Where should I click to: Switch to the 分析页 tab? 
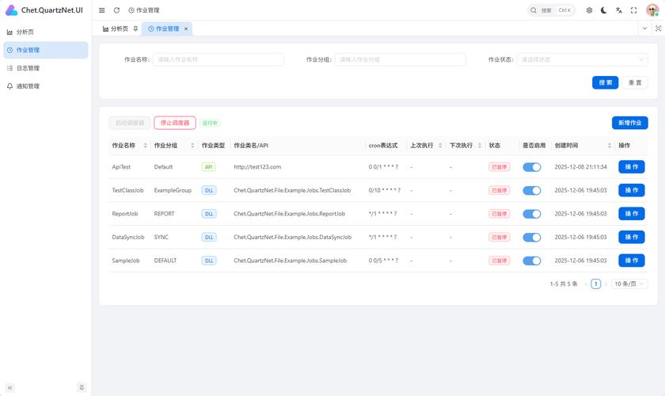[116, 29]
